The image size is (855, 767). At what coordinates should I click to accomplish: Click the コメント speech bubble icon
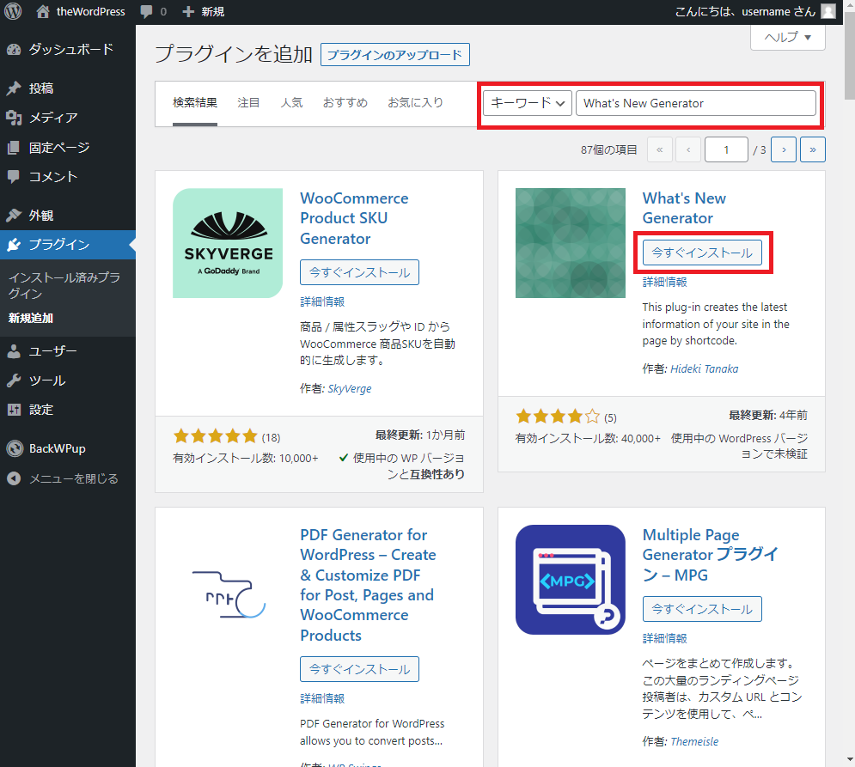tap(14, 177)
